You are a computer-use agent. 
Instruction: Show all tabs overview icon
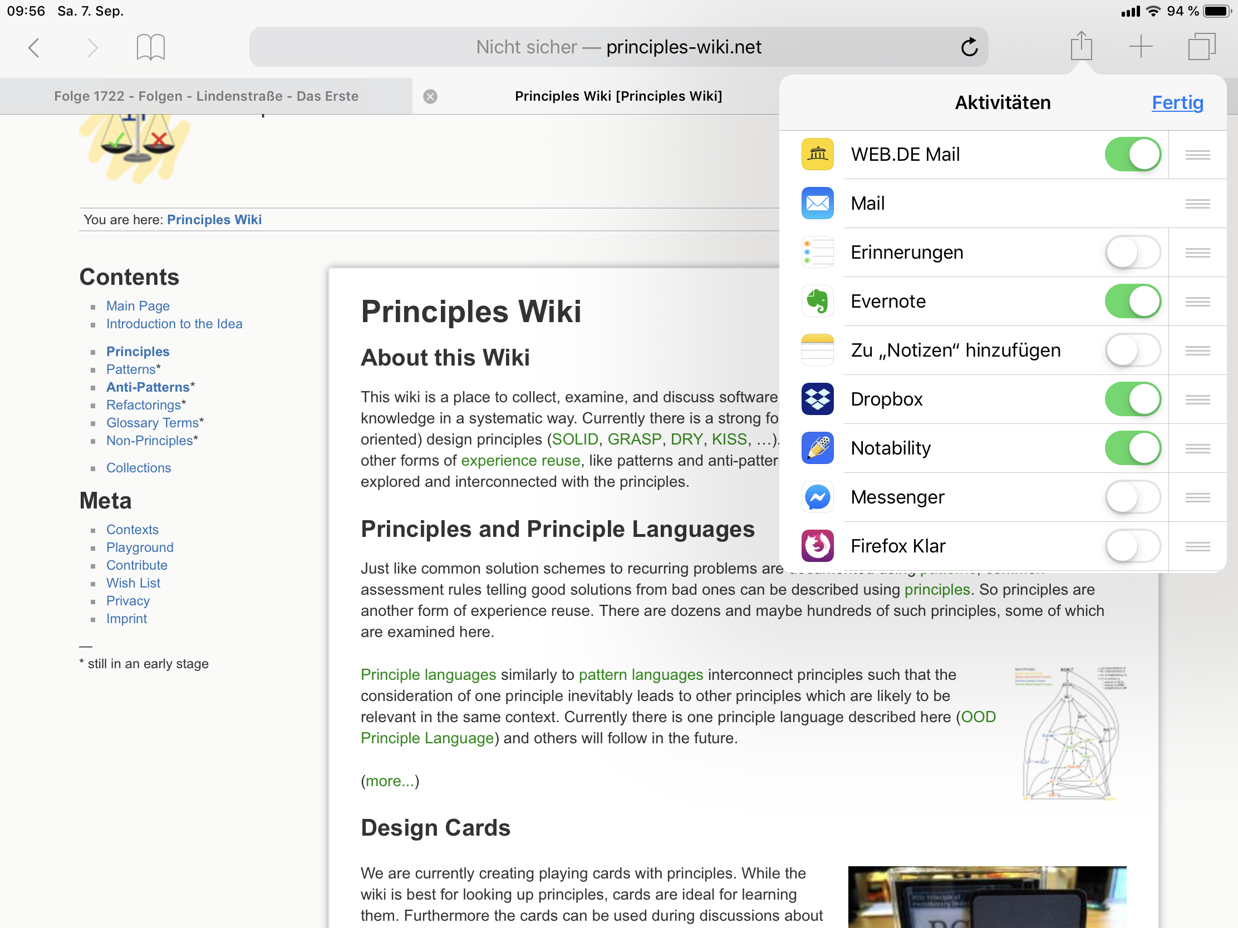point(1201,46)
